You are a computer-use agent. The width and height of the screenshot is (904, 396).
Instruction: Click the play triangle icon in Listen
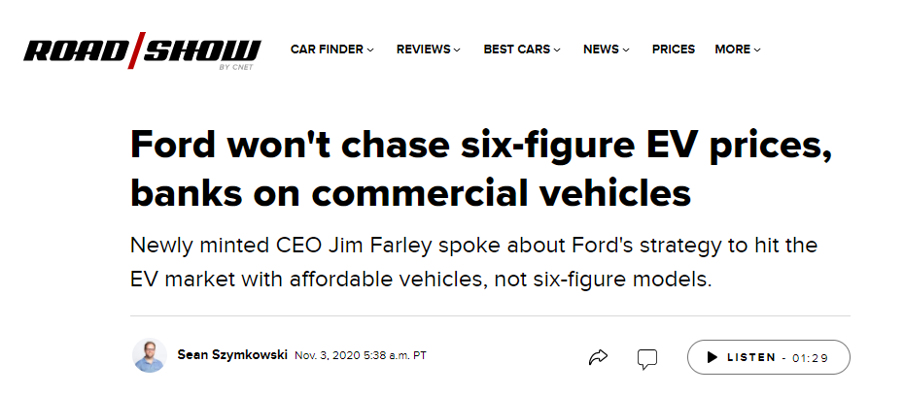(712, 357)
